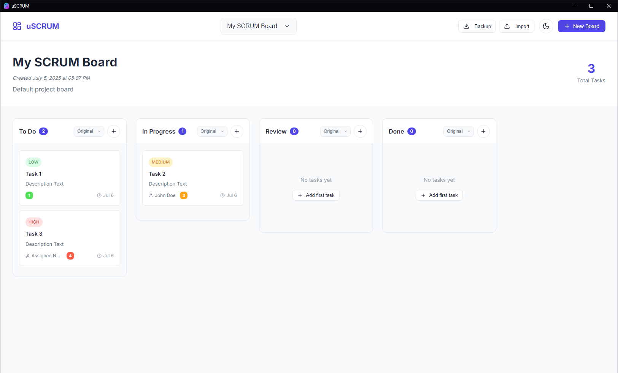618x373 pixels.
Task: Click the Add first task button in Done
Action: click(x=439, y=195)
